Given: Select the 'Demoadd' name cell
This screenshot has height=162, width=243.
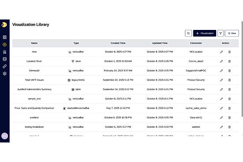Looking at the screenshot, I should pos(34,70).
